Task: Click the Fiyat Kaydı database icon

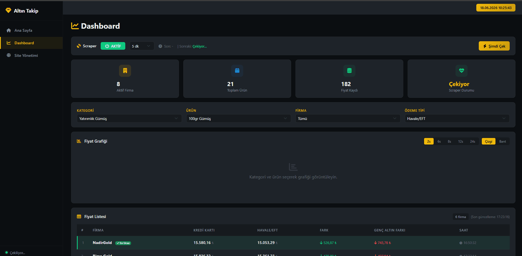Action: click(x=349, y=70)
